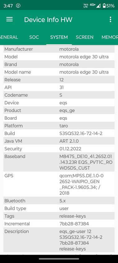Tap the GPS qcom MPSS row
Image resolution: width=118 pixels, height=263 pixels.
[x=59, y=184]
